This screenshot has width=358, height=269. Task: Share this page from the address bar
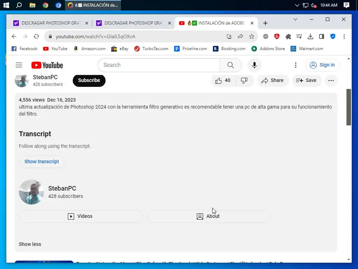pos(241,36)
